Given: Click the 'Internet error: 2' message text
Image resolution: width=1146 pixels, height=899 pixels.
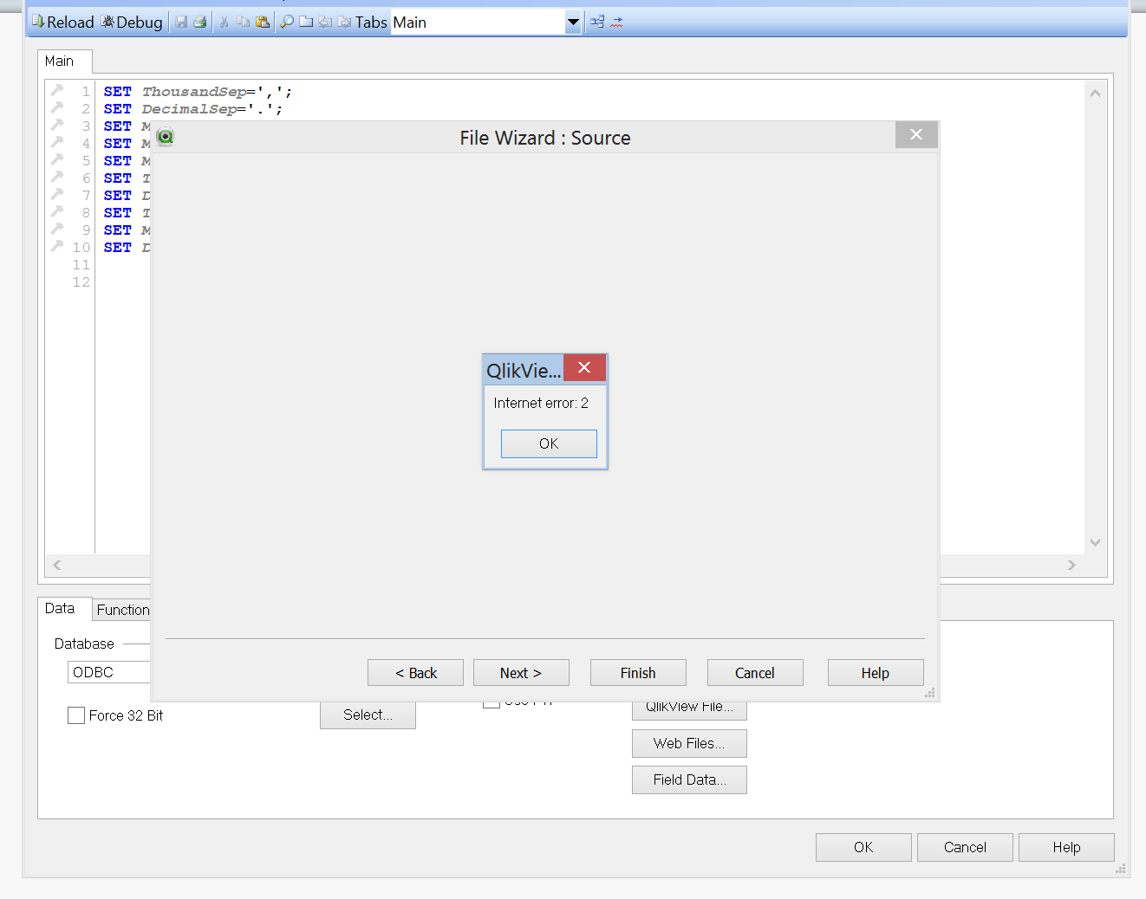Looking at the screenshot, I should (541, 403).
